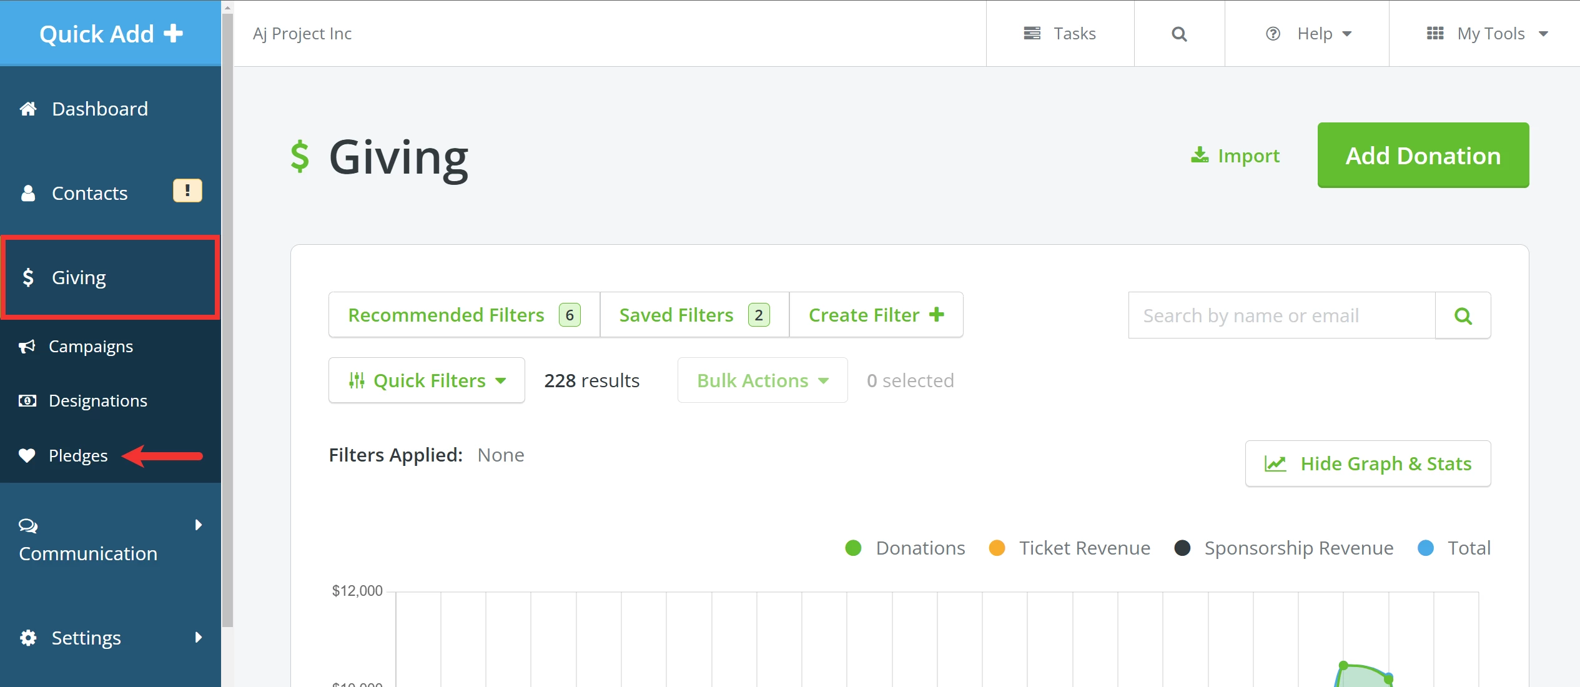Click the Campaigns megaphone icon
The width and height of the screenshot is (1580, 687).
tap(27, 347)
